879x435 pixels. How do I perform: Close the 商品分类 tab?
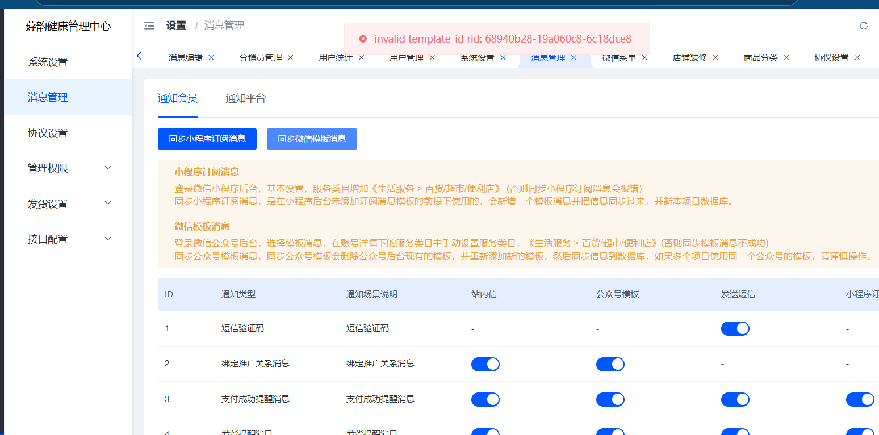tap(786, 58)
